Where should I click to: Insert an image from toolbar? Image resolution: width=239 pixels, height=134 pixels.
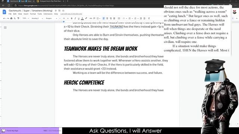[98, 18]
